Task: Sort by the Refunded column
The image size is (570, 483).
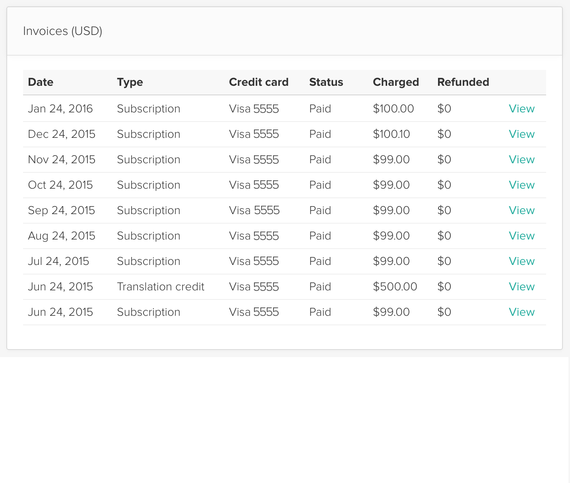Action: [x=463, y=82]
